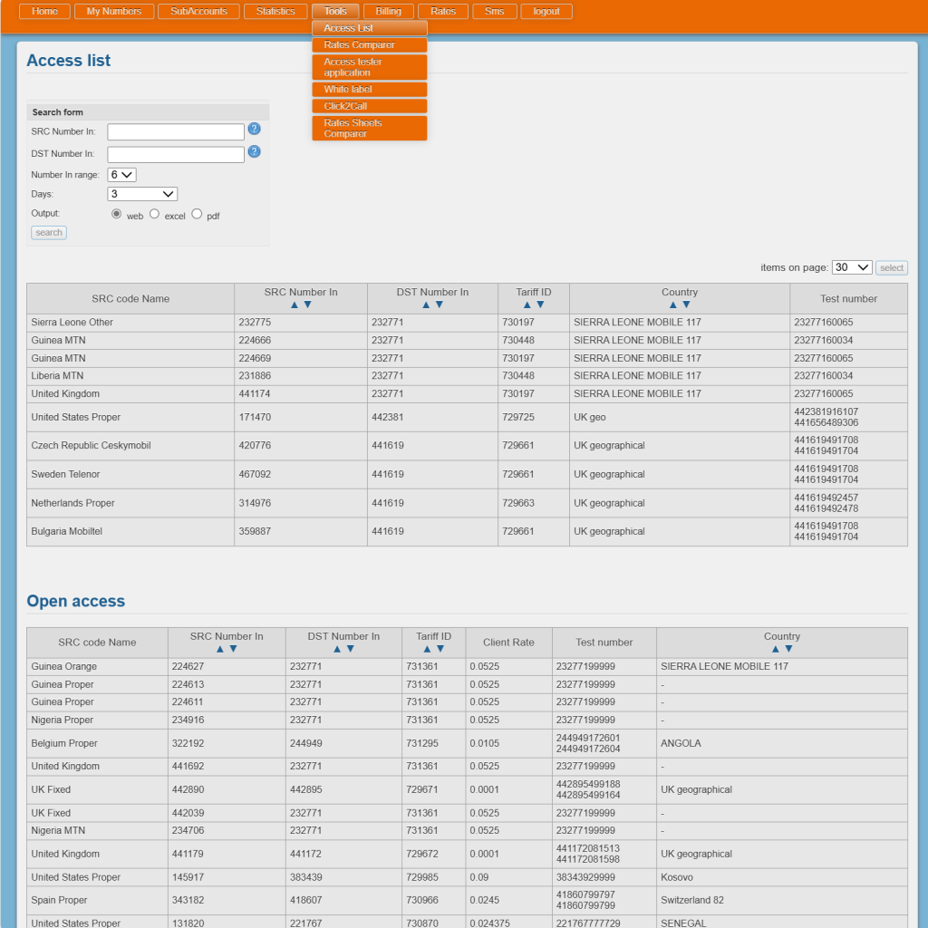Sort Access list Country descending

[687, 304]
